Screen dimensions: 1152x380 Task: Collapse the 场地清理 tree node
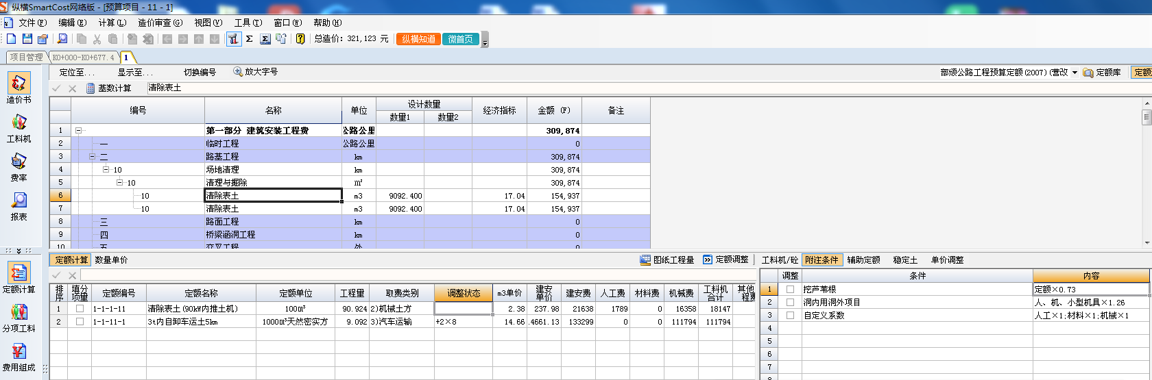click(x=106, y=170)
